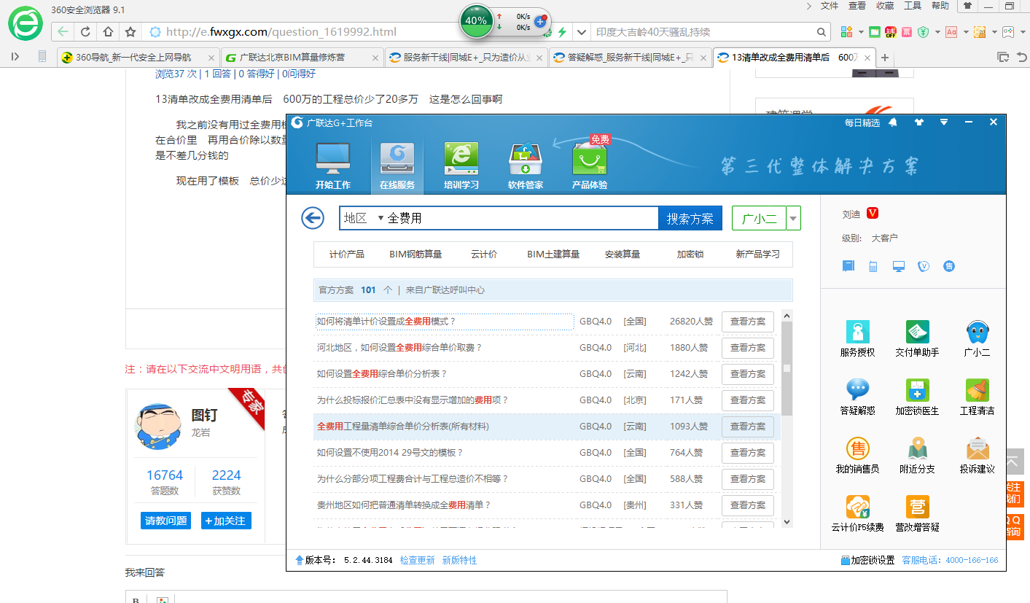Click the monitor icon under 级别
The width and height of the screenshot is (1030, 603).
899,266
